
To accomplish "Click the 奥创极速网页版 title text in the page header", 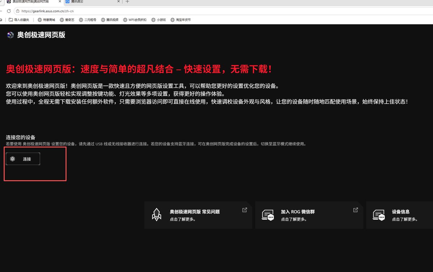I will point(41,35).
